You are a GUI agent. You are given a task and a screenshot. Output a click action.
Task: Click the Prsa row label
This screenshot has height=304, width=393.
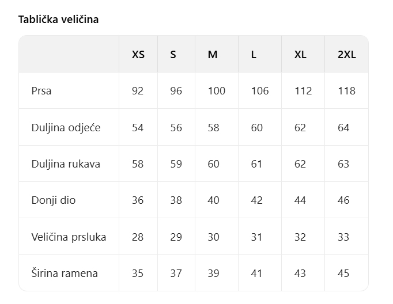pos(41,91)
